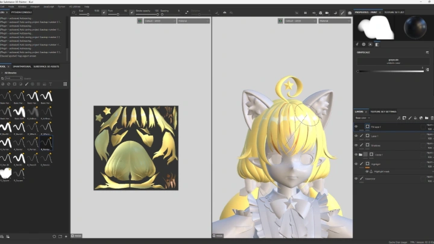Screen dimensions: 434x244
Task: Click the camera screenshot icon in top toolbar
Action: pos(350,13)
